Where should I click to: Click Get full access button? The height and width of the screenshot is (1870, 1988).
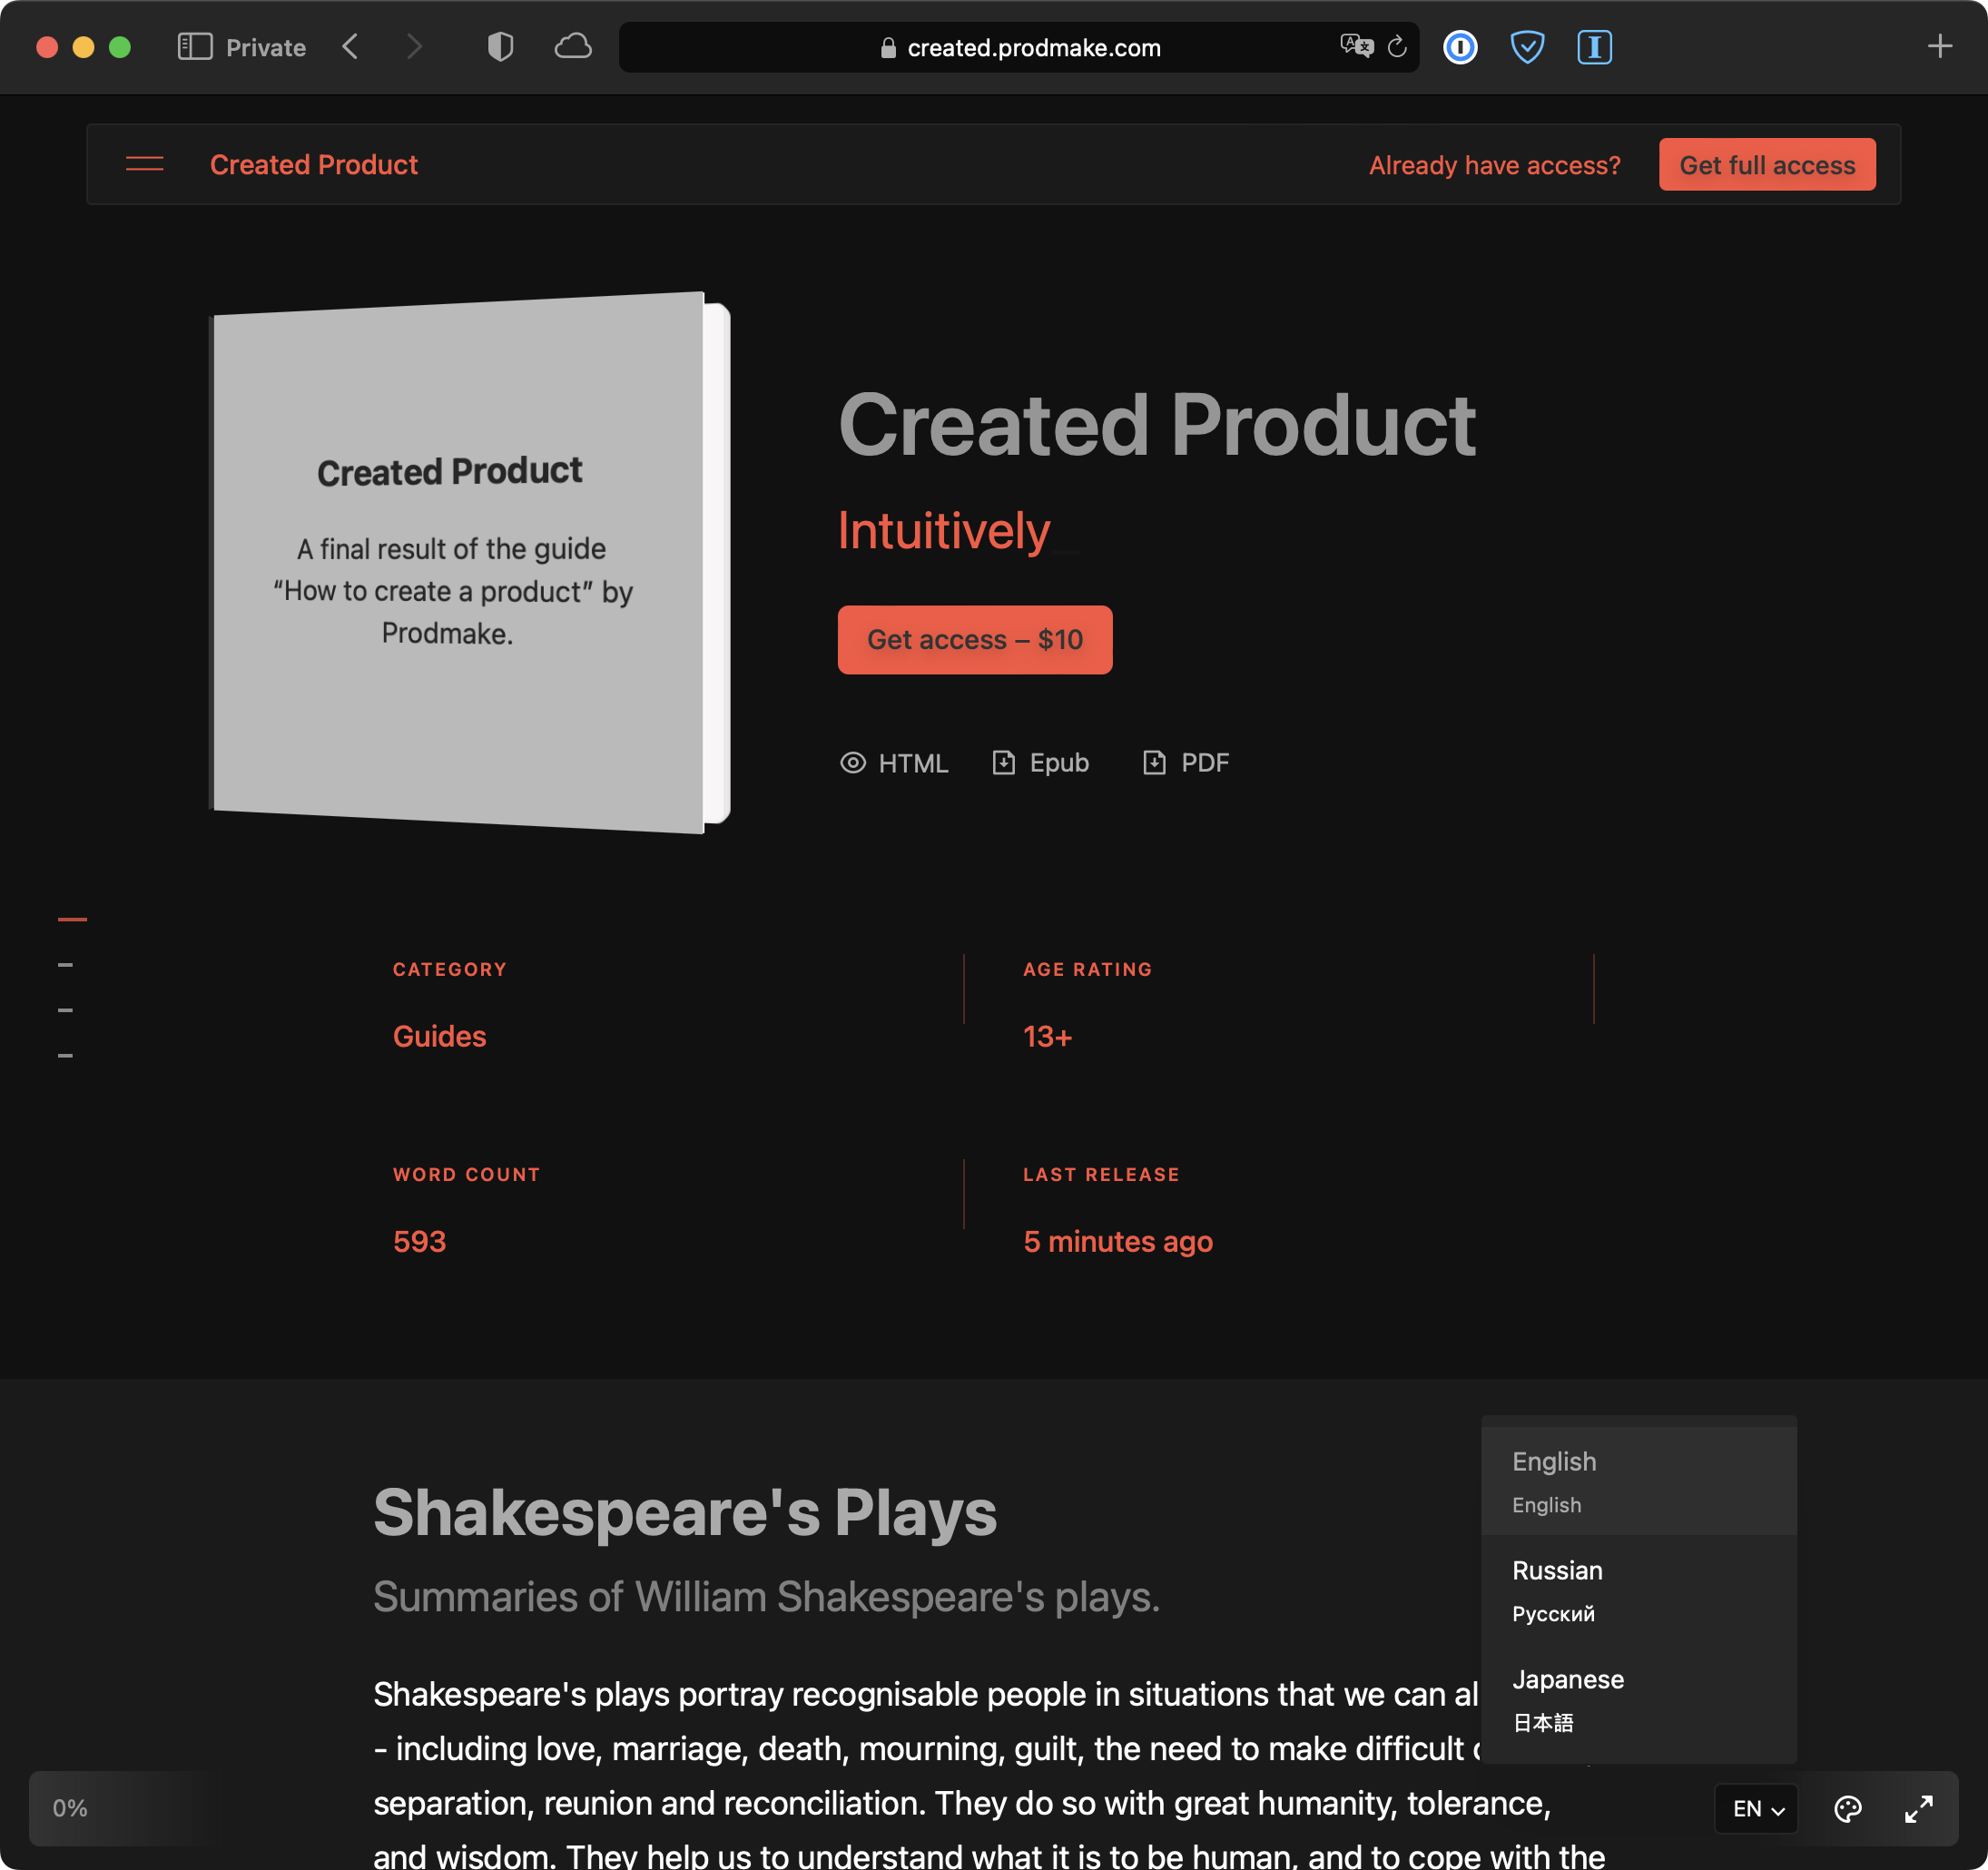point(1766,165)
